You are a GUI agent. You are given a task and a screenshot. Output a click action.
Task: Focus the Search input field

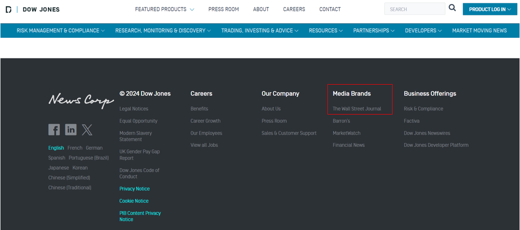pyautogui.click(x=415, y=9)
